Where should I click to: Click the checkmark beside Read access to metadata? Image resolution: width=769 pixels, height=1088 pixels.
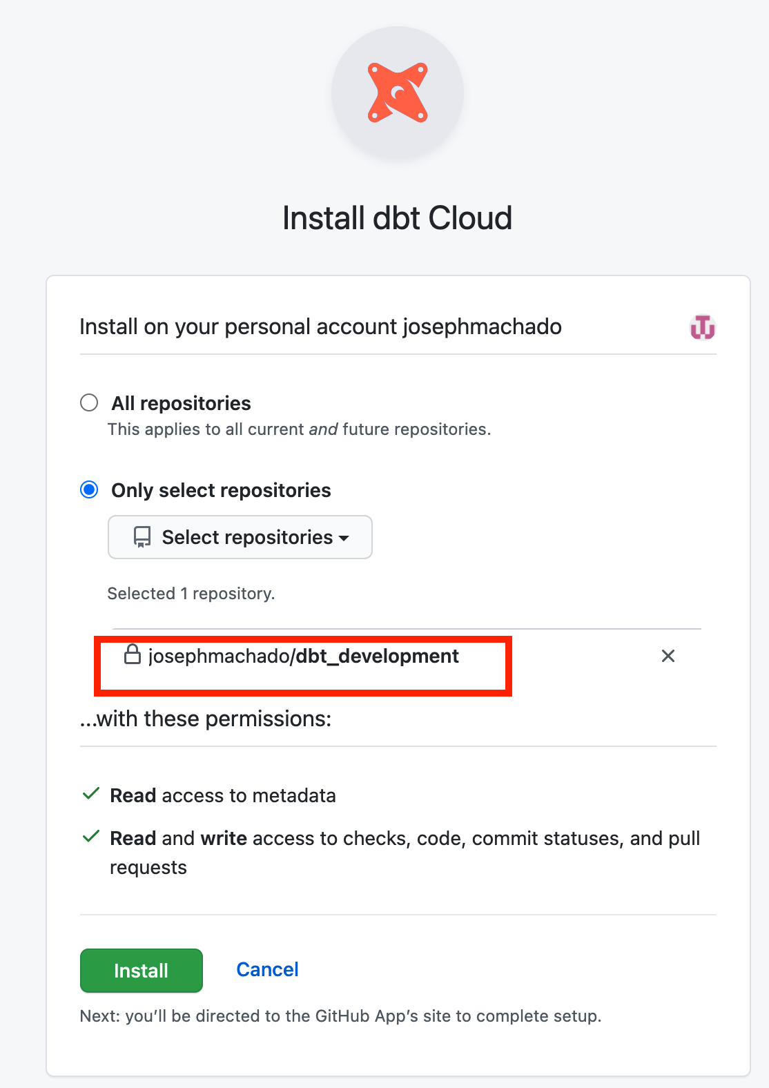click(90, 795)
